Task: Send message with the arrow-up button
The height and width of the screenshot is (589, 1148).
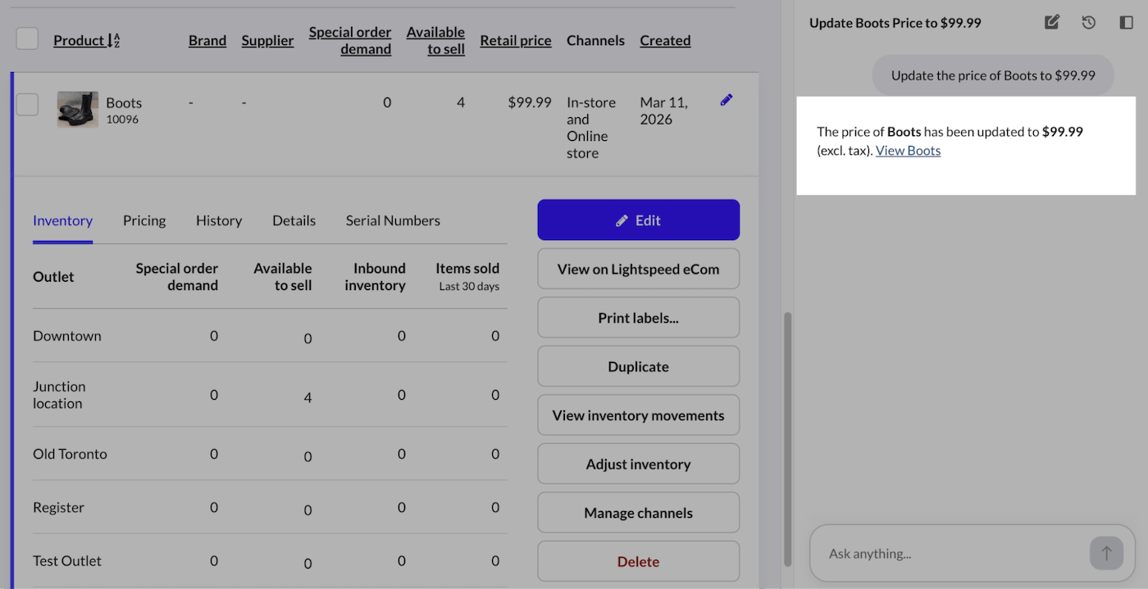Action: tap(1106, 553)
